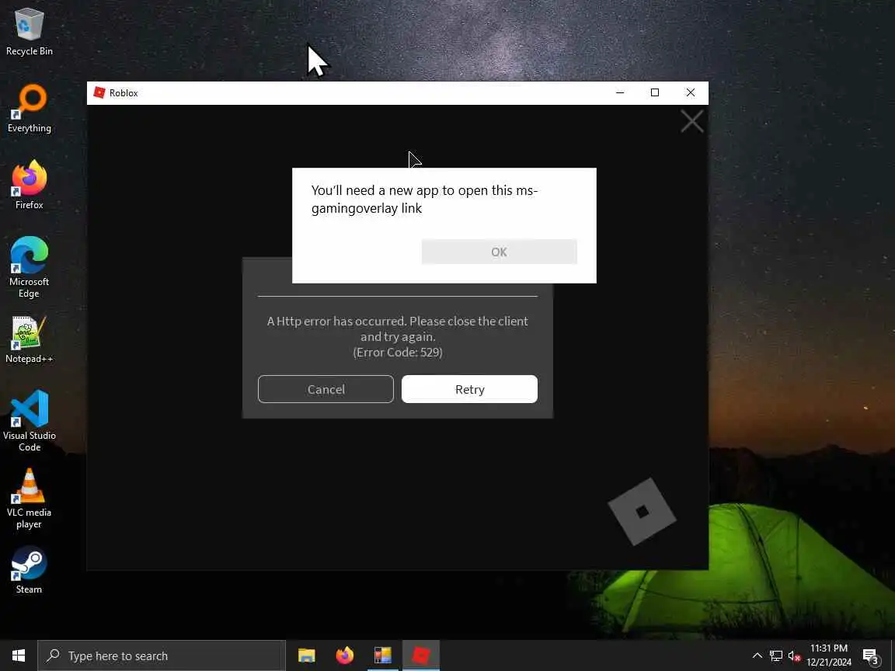Image resolution: width=895 pixels, height=671 pixels.
Task: Select the VLC media player desktop shortcut
Action: point(29,498)
